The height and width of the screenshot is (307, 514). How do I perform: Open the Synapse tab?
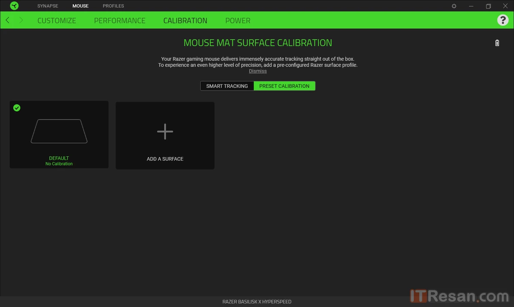[48, 6]
